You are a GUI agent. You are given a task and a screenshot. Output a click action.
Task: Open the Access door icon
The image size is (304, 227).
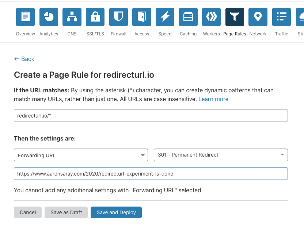pos(142,17)
